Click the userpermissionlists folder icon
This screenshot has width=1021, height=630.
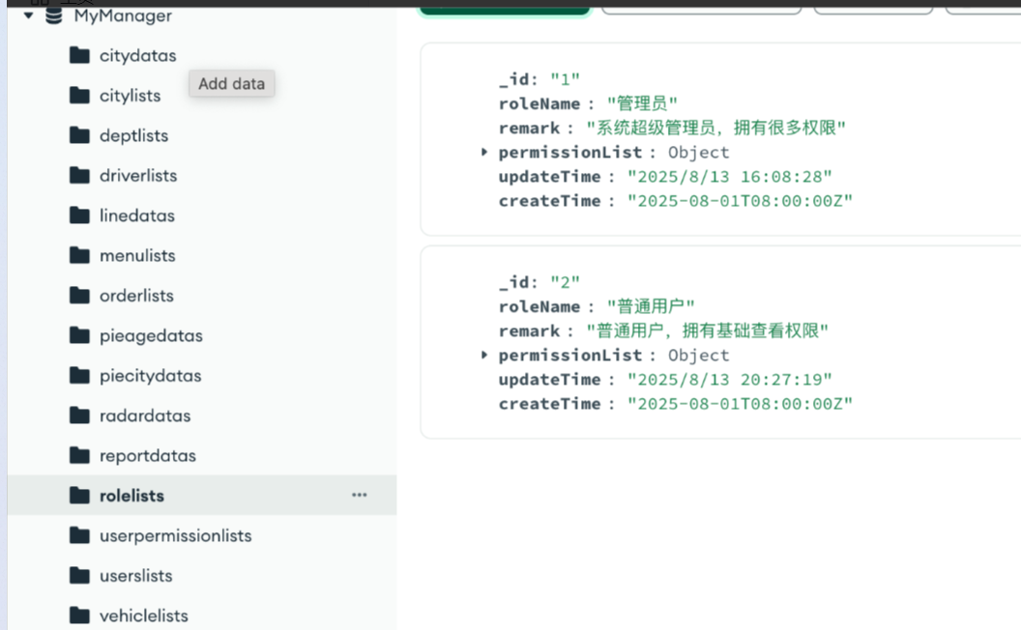click(79, 535)
